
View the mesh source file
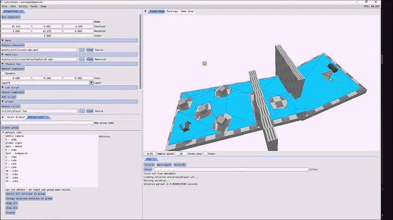[x=90, y=50]
